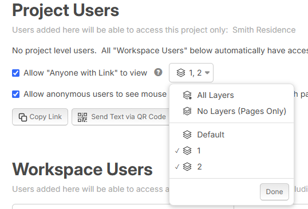This screenshot has width=308, height=209.
Task: Click the QR code icon
Action: click(x=82, y=117)
